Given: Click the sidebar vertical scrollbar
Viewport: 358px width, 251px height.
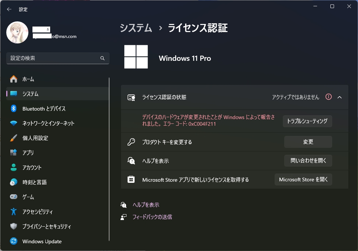Looking at the screenshot, I should [x=109, y=159].
